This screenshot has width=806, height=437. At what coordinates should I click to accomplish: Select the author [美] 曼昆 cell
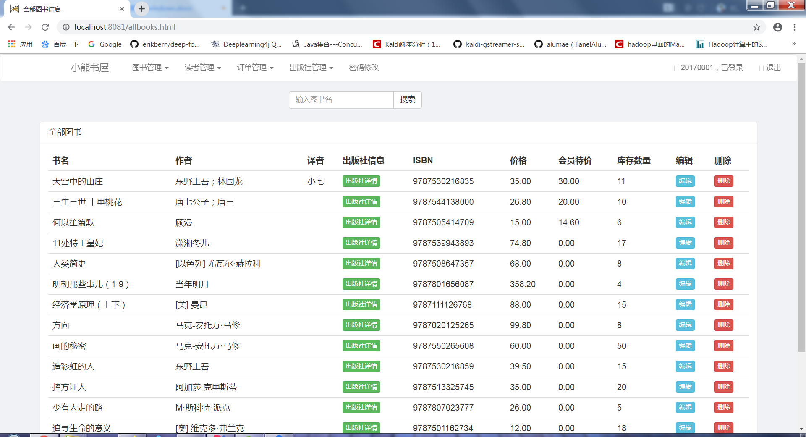pos(191,305)
